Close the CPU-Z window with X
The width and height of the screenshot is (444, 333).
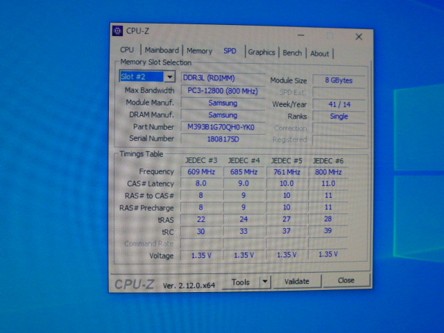tap(359, 36)
